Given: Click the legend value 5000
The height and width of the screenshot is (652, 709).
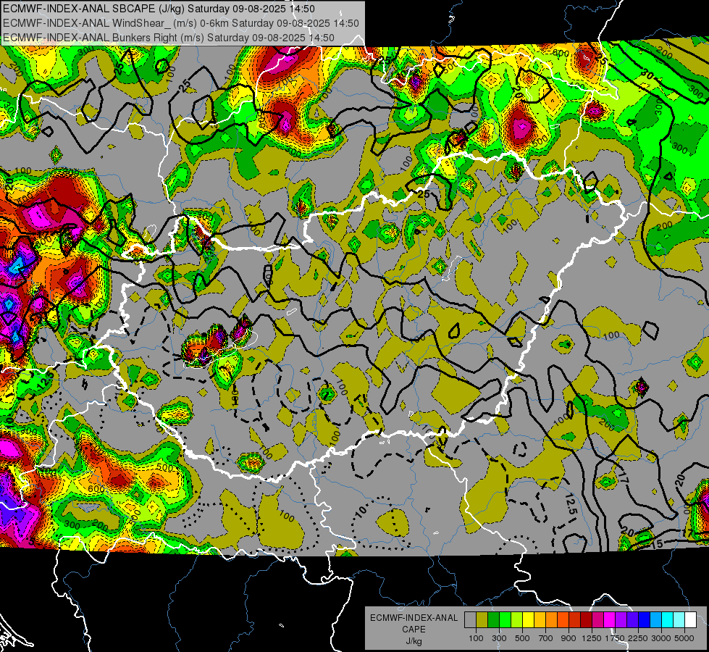Looking at the screenshot, I should [x=684, y=638].
